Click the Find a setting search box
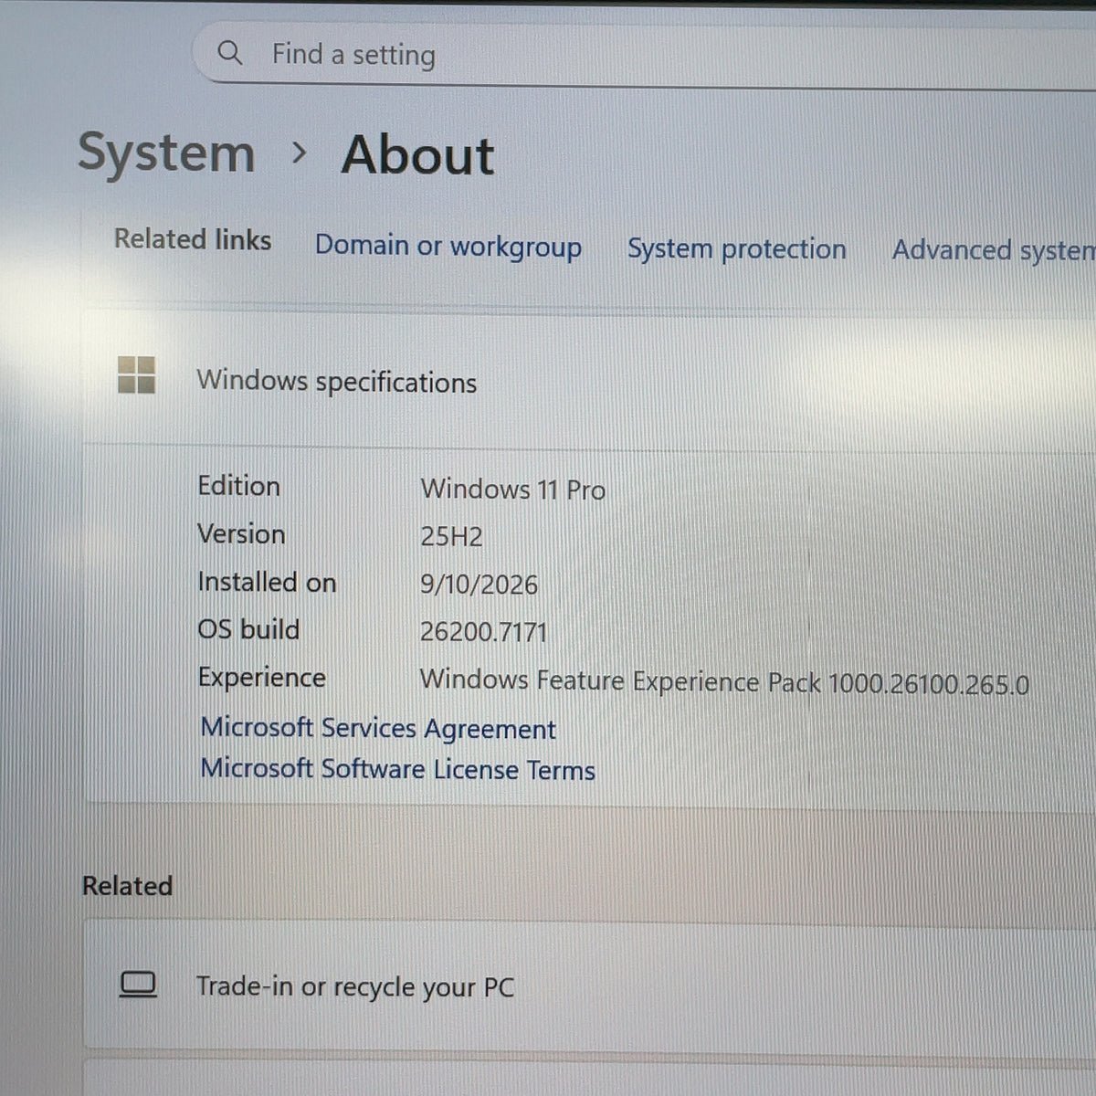1096x1096 pixels. click(x=644, y=55)
